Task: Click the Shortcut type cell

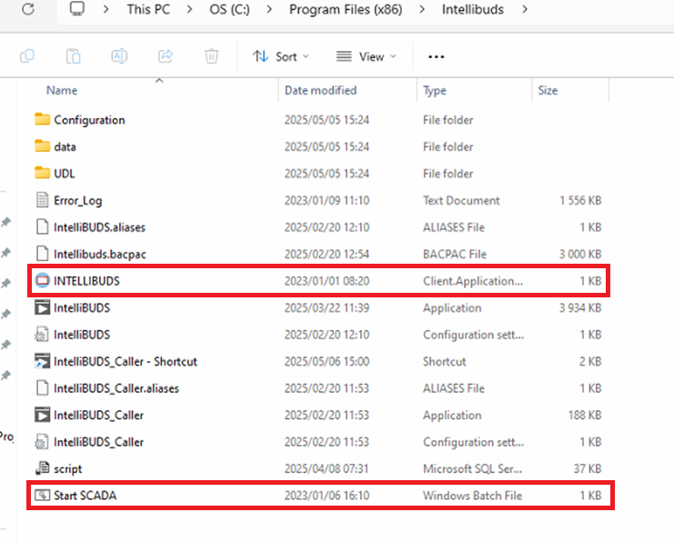Action: coord(445,361)
